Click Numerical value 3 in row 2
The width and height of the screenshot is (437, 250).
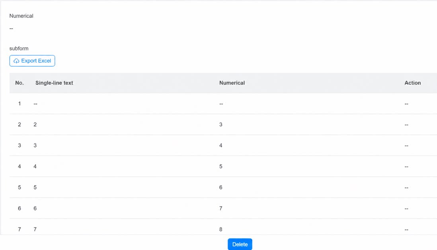coord(221,124)
